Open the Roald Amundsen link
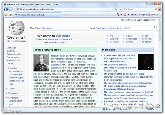 [x=41, y=77]
